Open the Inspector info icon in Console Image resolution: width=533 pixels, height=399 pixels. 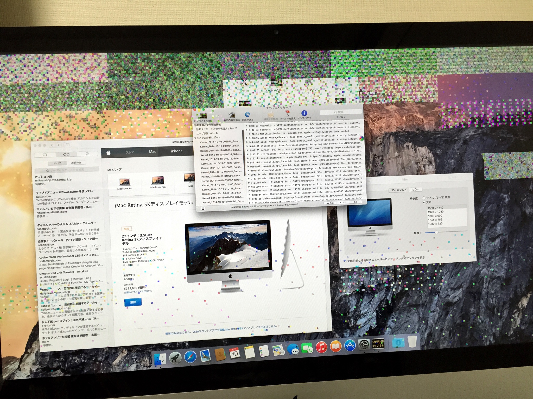coord(304,113)
